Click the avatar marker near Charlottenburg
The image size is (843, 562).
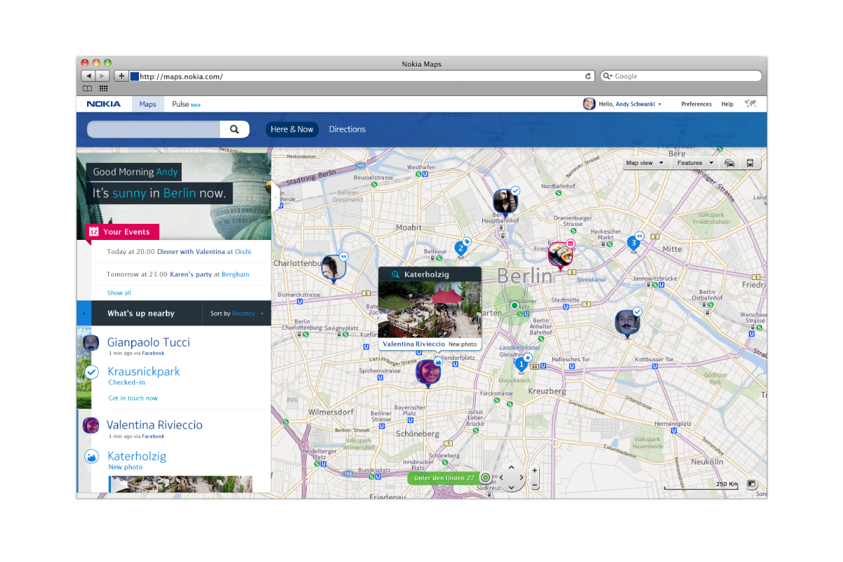coord(334,268)
